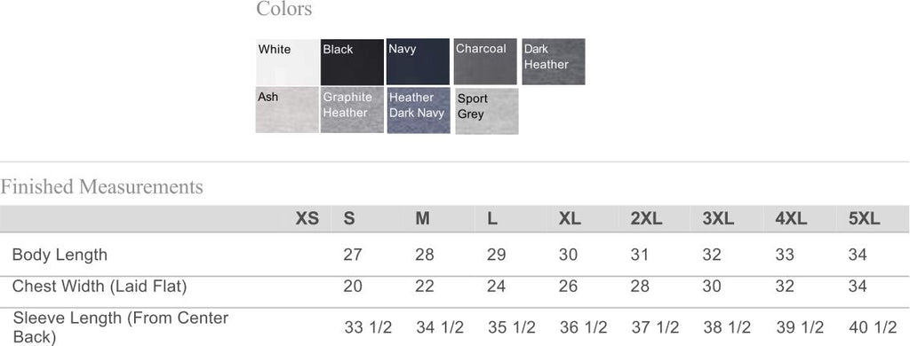Click the XL size column header
Viewport: 910px width, 346px height.
570,219
